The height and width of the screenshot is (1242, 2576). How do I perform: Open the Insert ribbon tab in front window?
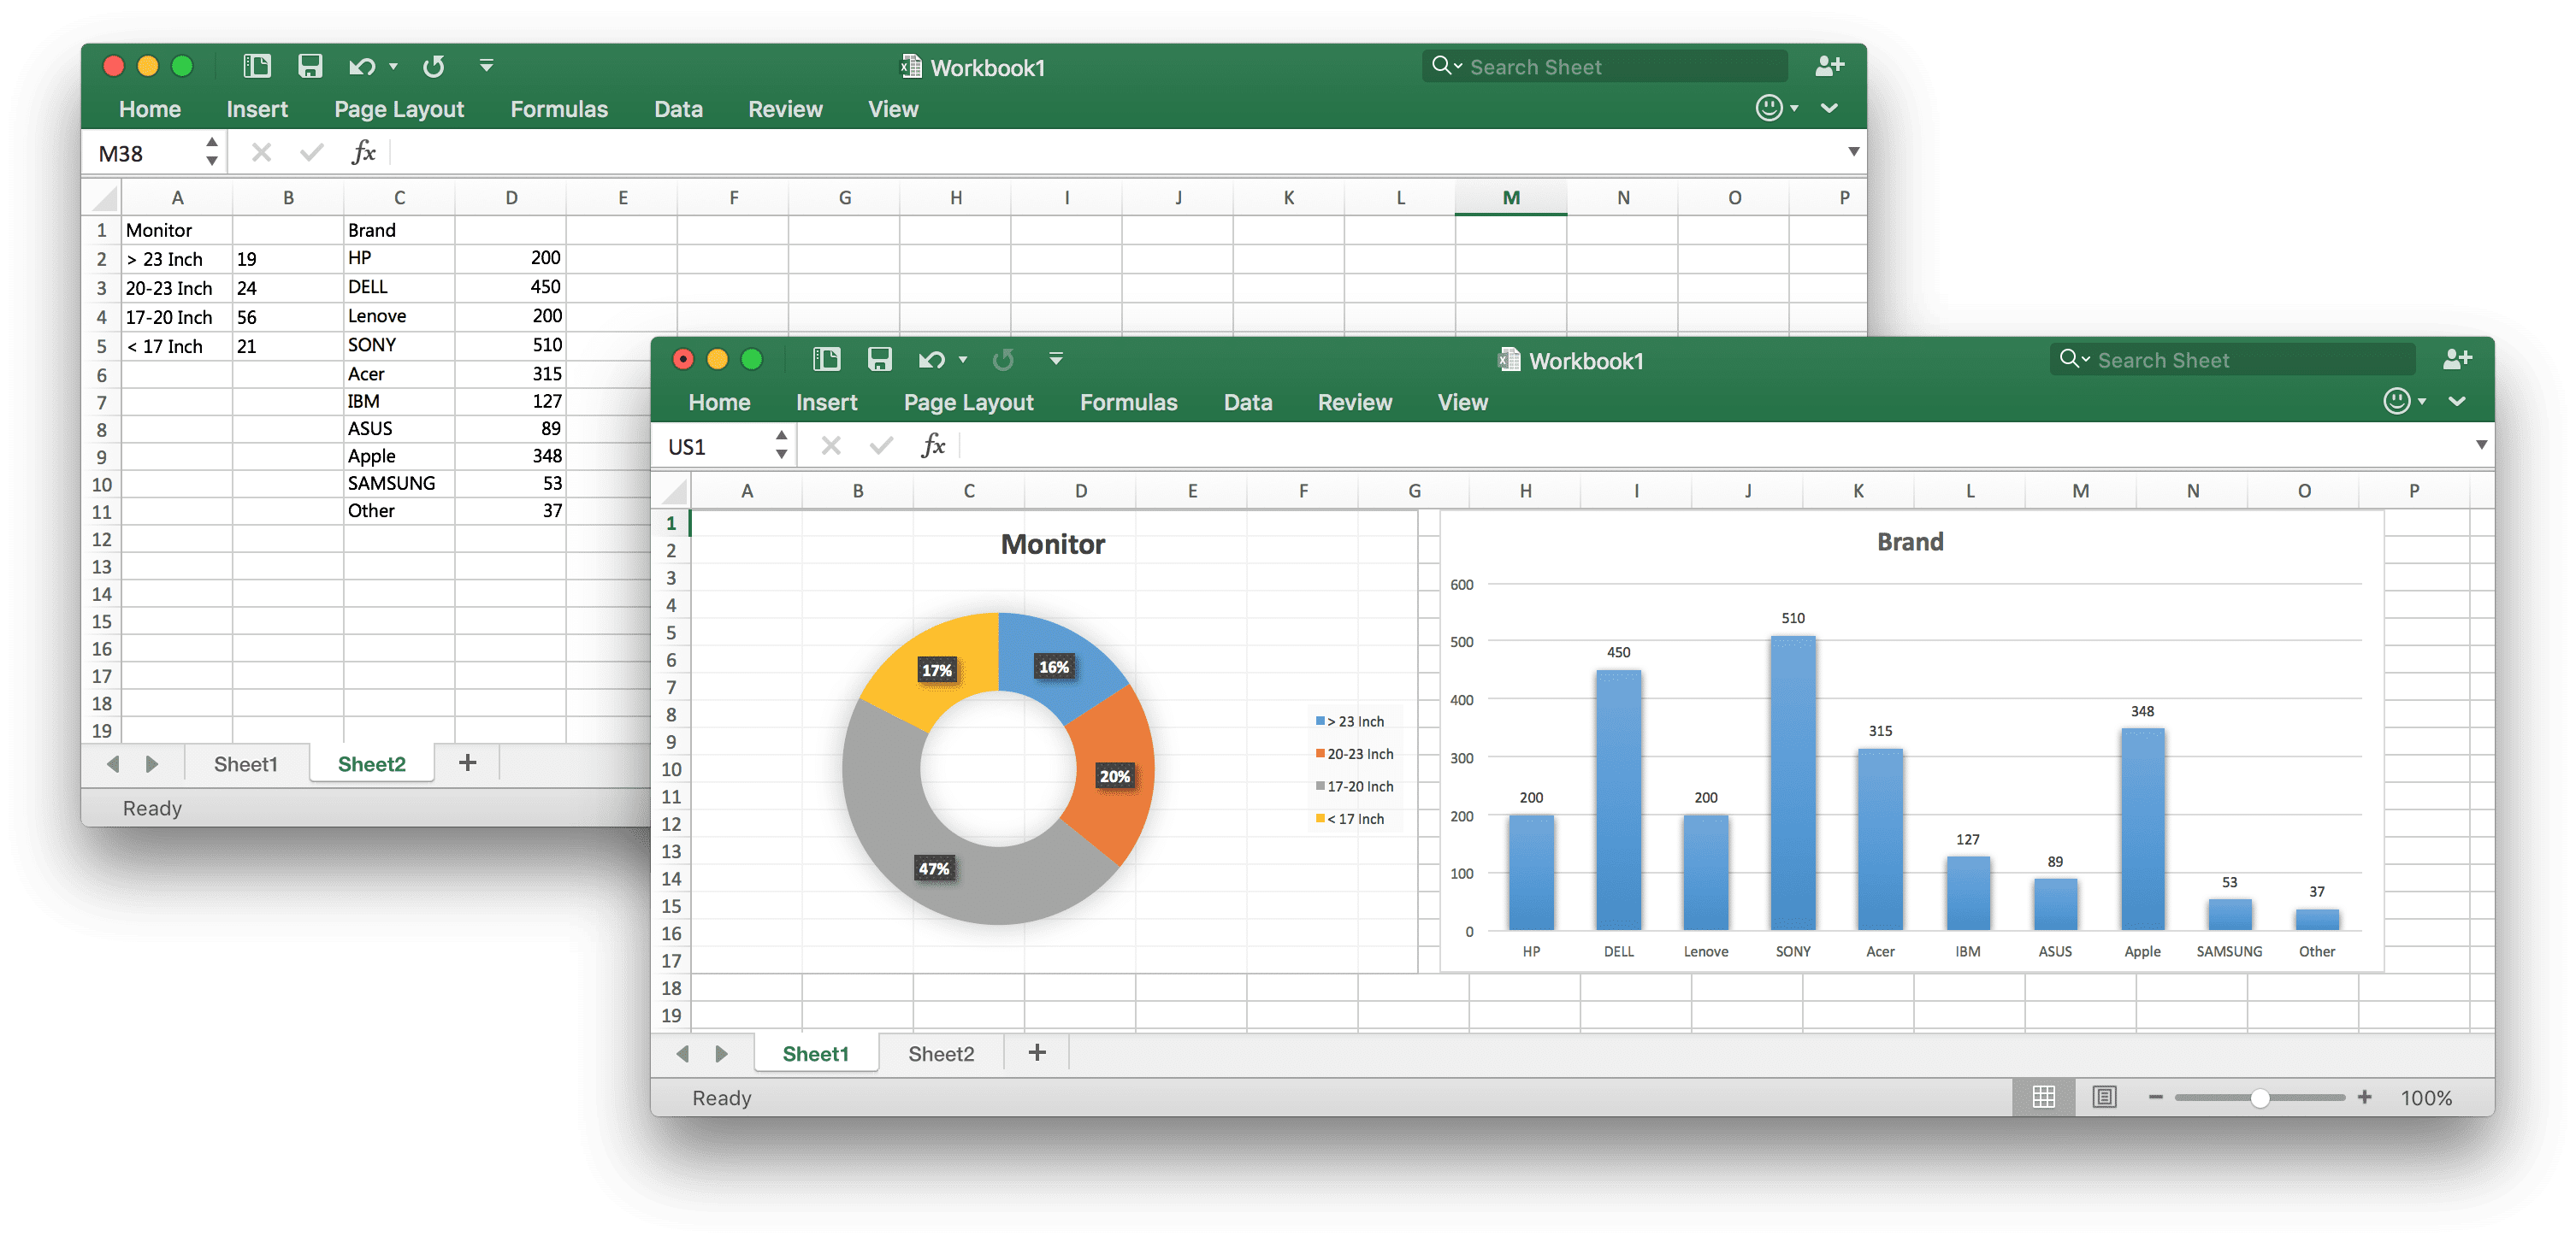tap(826, 403)
